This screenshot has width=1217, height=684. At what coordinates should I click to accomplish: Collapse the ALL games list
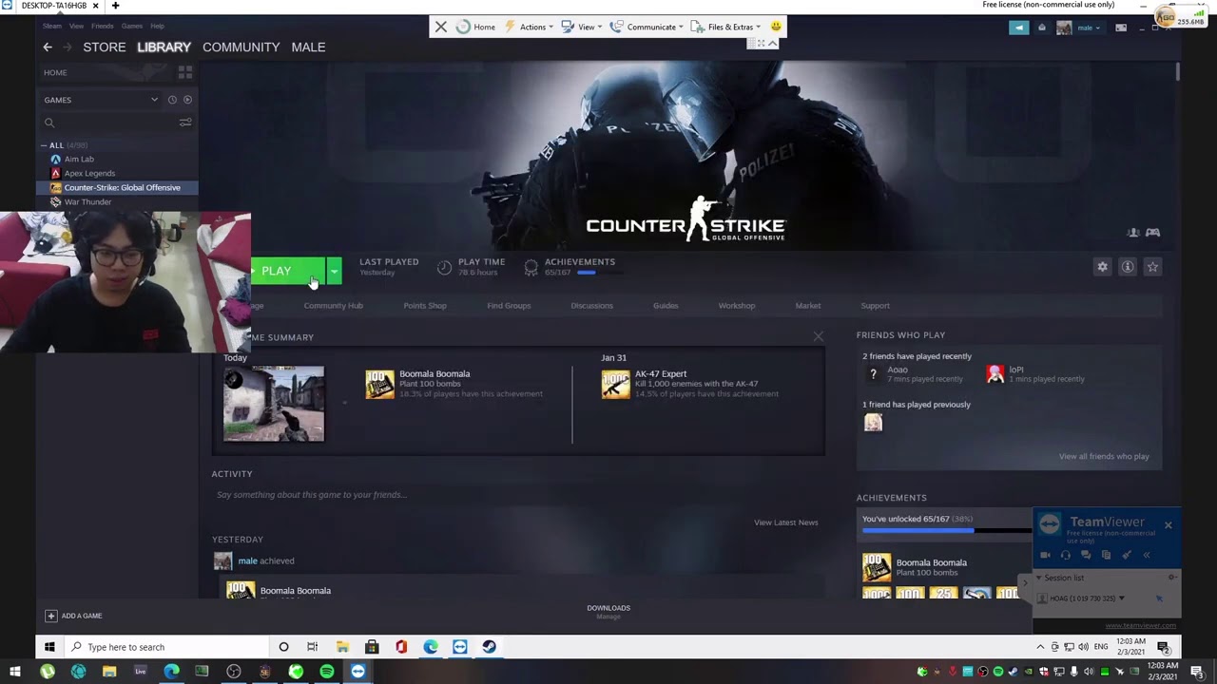click(x=44, y=145)
